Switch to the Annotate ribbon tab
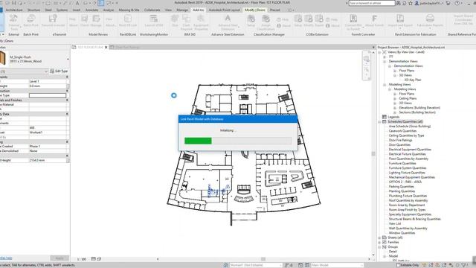476x268 pixels. (x=91, y=10)
